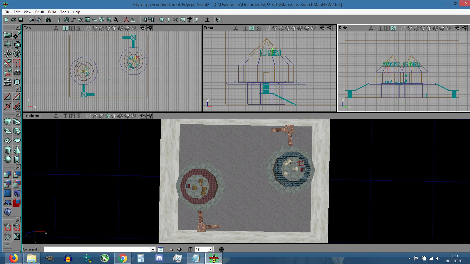The height and width of the screenshot is (264, 470).
Task: Save the map with floppy disk icon
Action: [21, 20]
